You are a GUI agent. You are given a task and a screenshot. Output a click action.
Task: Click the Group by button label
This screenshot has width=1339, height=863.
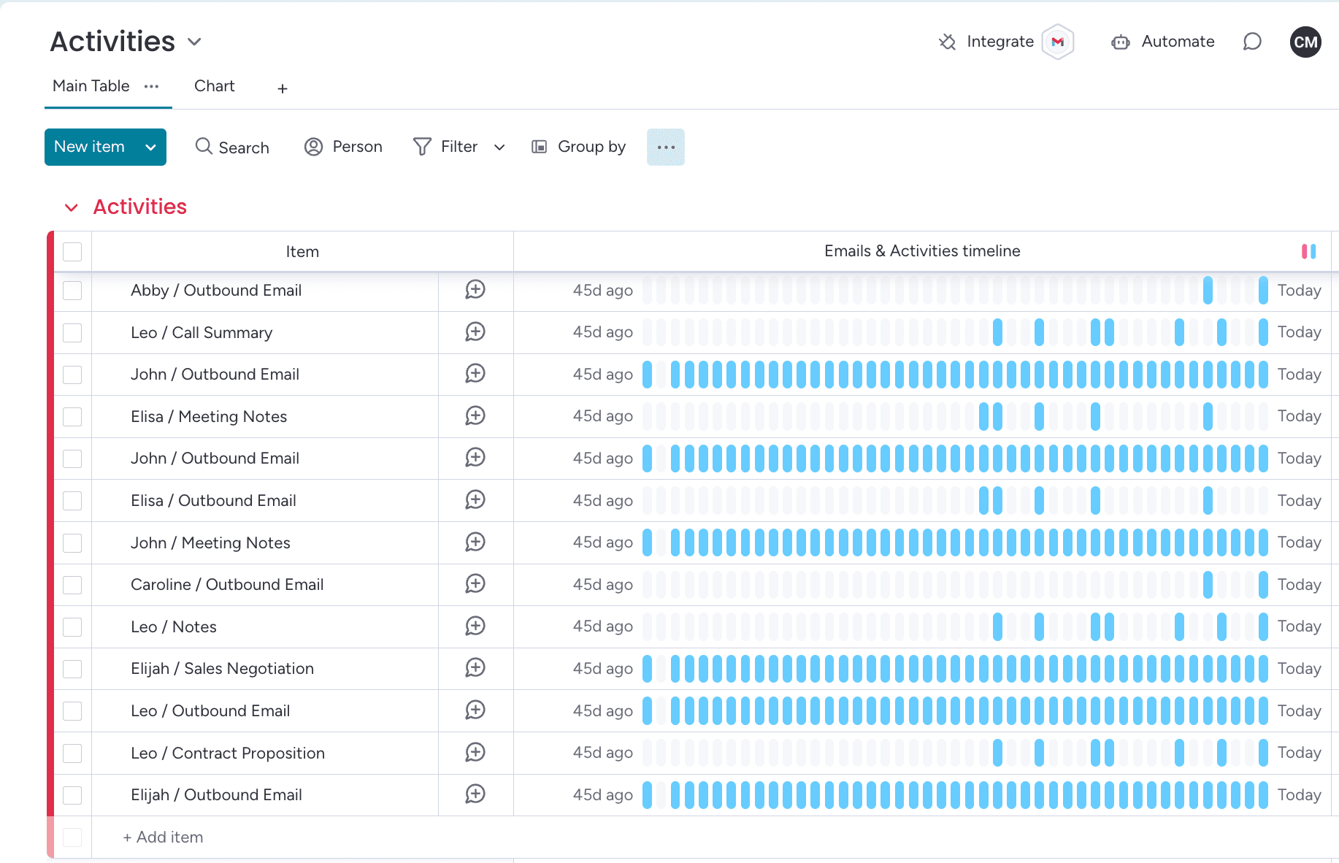click(x=592, y=147)
